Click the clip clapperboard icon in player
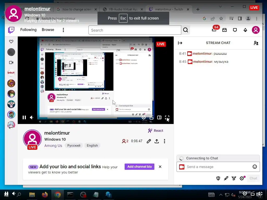Image resolution: width=267 pixels, height=200 pixels. click(151, 117)
